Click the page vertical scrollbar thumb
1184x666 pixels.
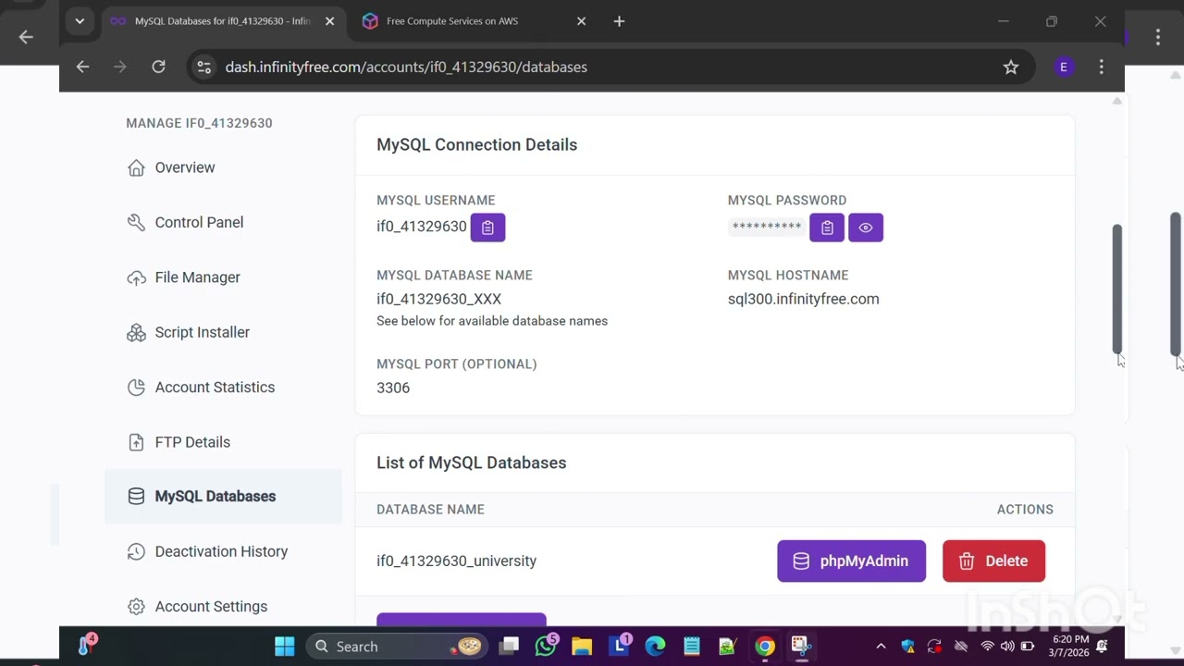pos(1116,288)
